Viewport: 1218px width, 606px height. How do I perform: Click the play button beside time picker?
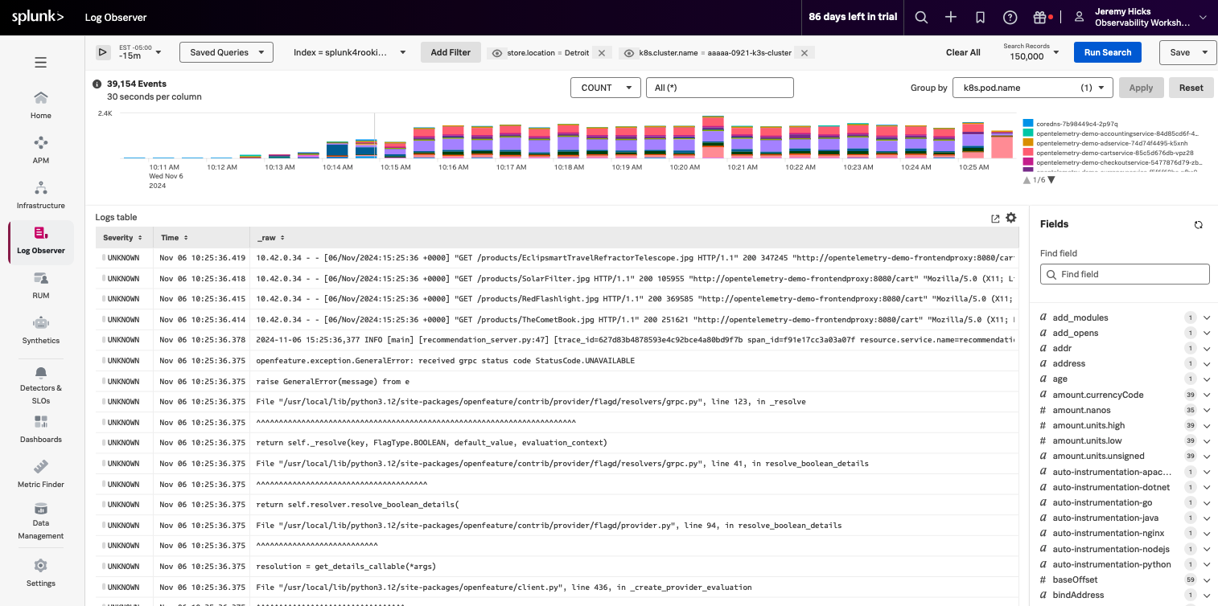pyautogui.click(x=102, y=52)
